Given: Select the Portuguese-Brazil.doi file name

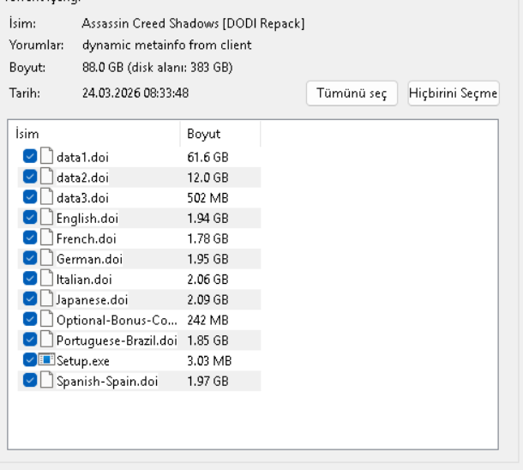Looking at the screenshot, I should pos(117,340).
